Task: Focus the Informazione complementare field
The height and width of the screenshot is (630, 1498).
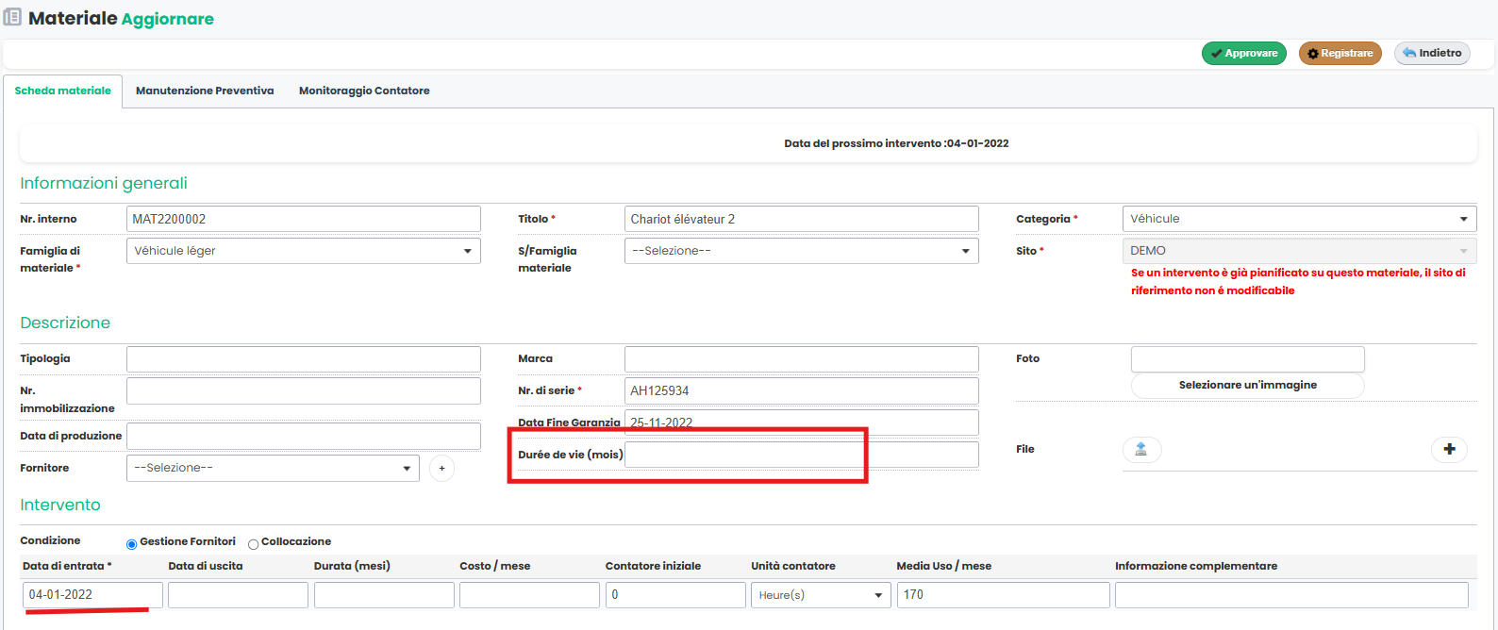Action: [1291, 595]
